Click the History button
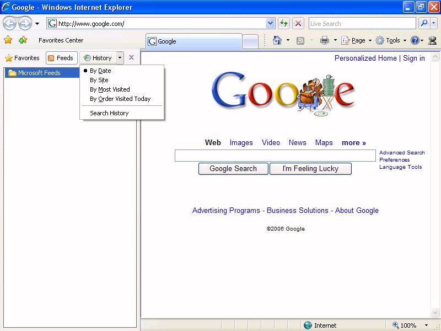 [x=98, y=58]
